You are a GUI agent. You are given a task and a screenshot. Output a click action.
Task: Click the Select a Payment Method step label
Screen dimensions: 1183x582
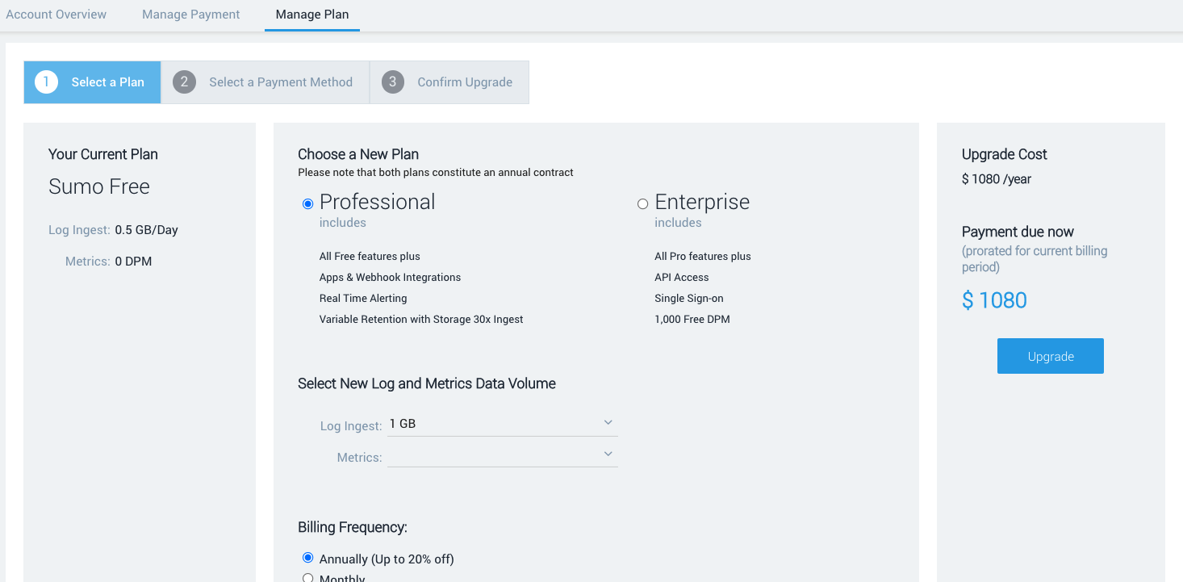click(x=281, y=82)
